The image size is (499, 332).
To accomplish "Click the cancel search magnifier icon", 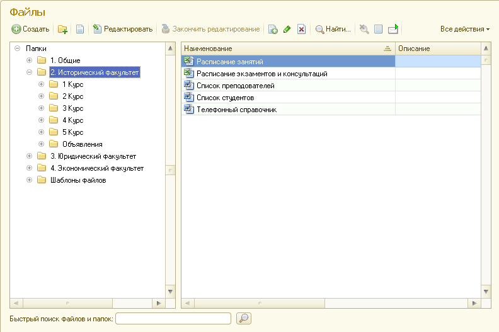I will [x=364, y=29].
